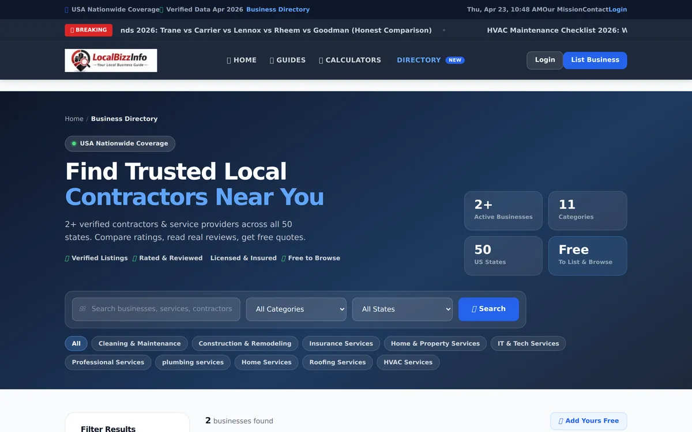Click the calculator icon beside CALCULATORS

click(320, 60)
